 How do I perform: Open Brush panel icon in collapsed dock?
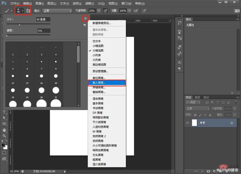179,32
